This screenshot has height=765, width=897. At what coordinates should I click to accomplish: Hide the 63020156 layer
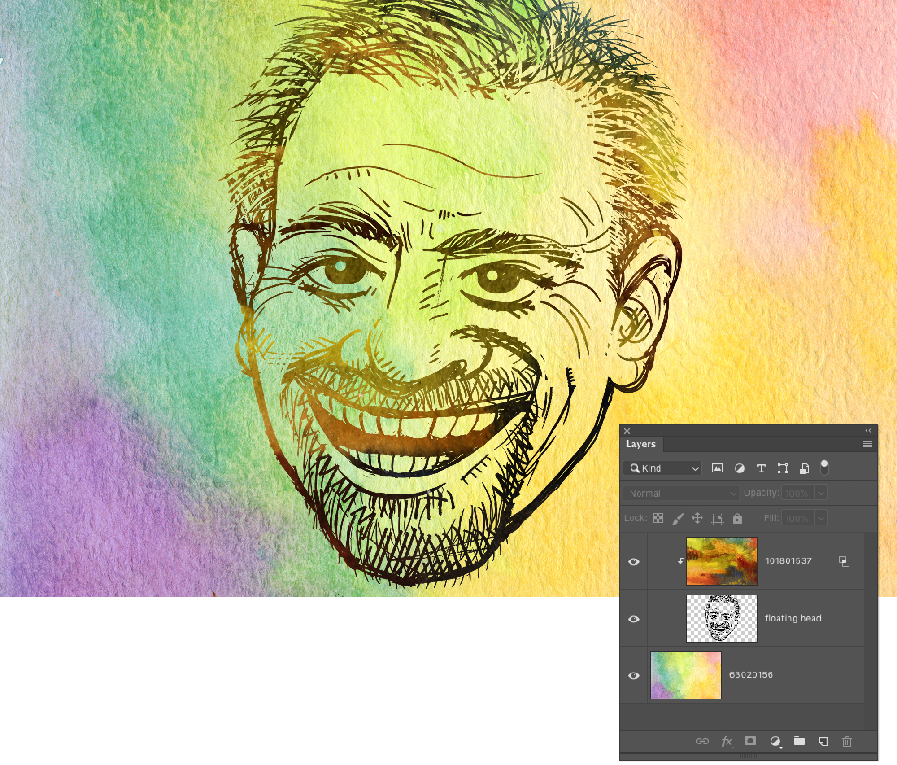[635, 674]
